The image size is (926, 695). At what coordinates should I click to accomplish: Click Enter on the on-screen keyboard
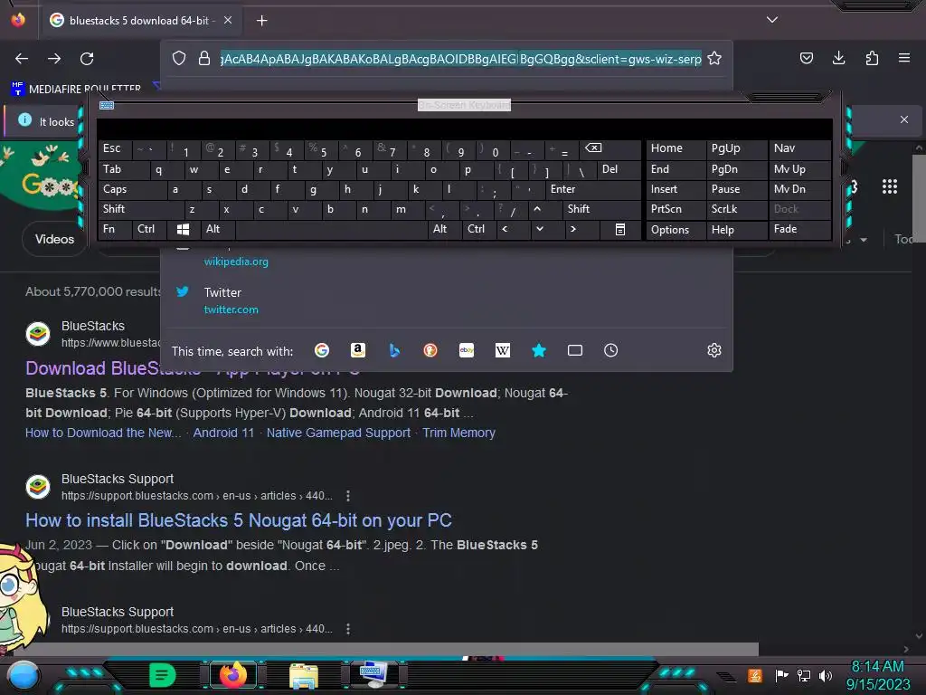tap(593, 190)
